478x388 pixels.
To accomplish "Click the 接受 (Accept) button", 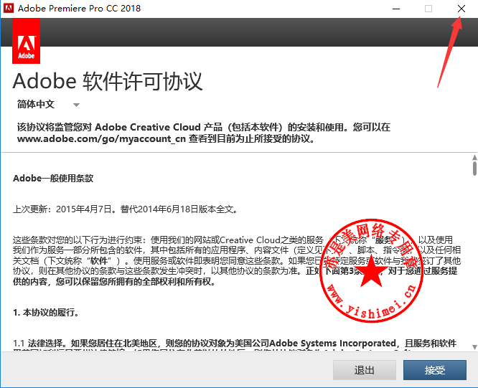I will click(x=435, y=370).
